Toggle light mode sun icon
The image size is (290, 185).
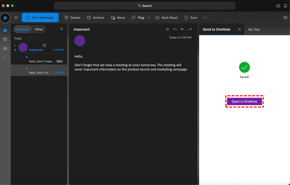(x=168, y=29)
